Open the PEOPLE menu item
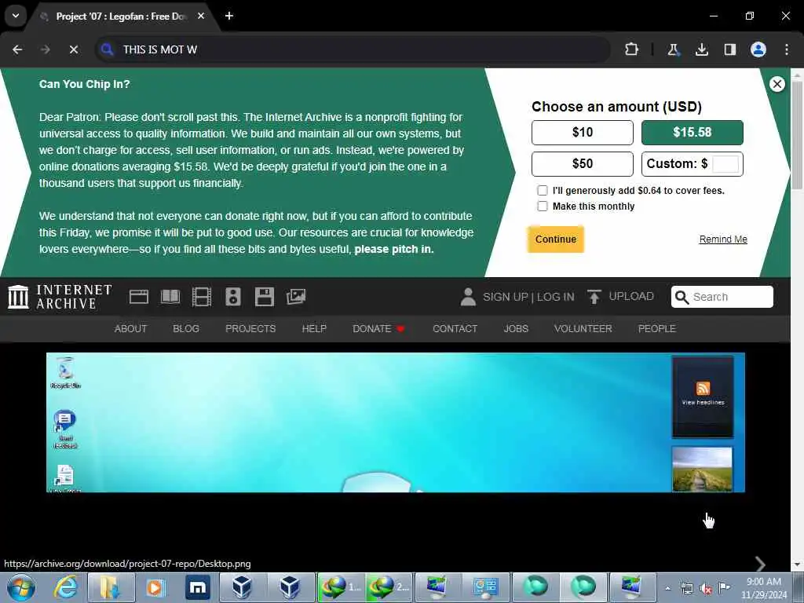This screenshot has height=603, width=804. (x=657, y=329)
